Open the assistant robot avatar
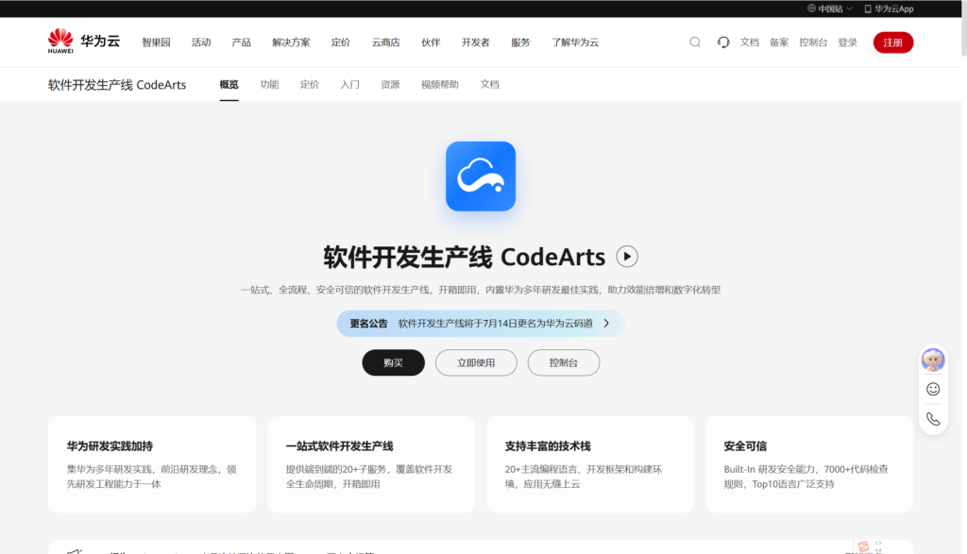967x554 pixels. (x=932, y=360)
